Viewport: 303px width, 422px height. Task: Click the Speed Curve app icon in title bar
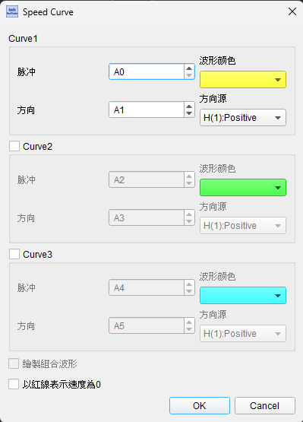click(12, 12)
